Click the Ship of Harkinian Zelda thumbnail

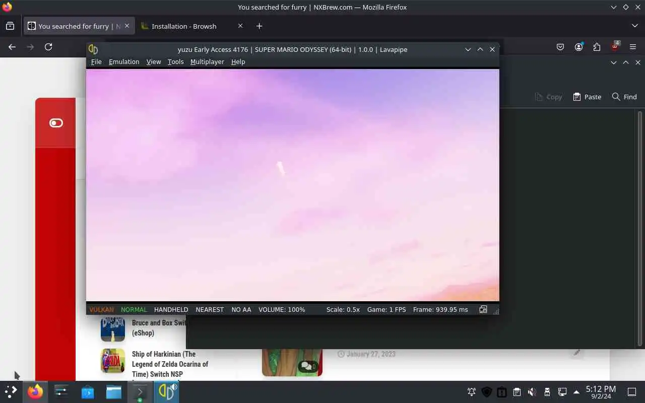pos(113,361)
